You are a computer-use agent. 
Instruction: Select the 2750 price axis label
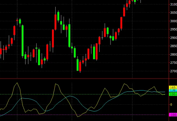click(x=174, y=63)
